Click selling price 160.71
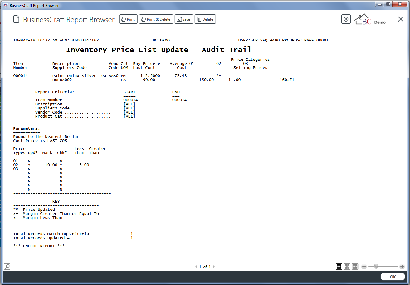The width and height of the screenshot is (410, 285). coord(287,80)
